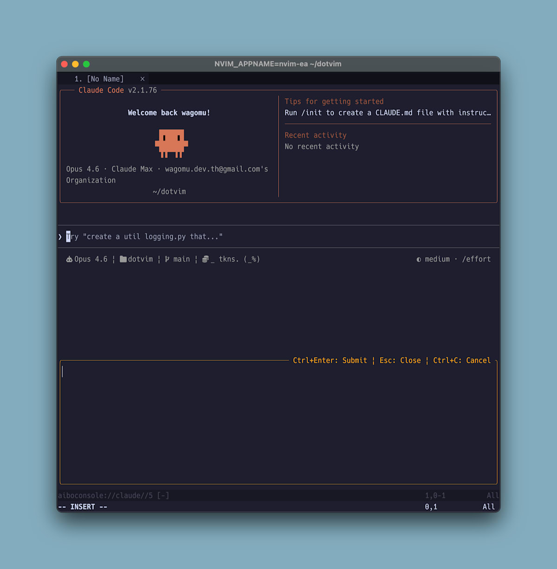This screenshot has width=557, height=569.
Task: Click the "Run /init to create a CLAUDE.md" tip
Action: click(x=388, y=113)
